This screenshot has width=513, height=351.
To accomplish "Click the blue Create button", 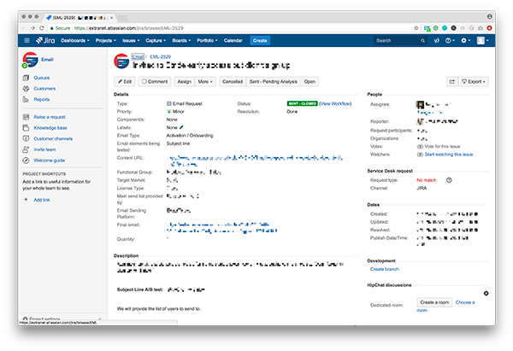I will [260, 40].
